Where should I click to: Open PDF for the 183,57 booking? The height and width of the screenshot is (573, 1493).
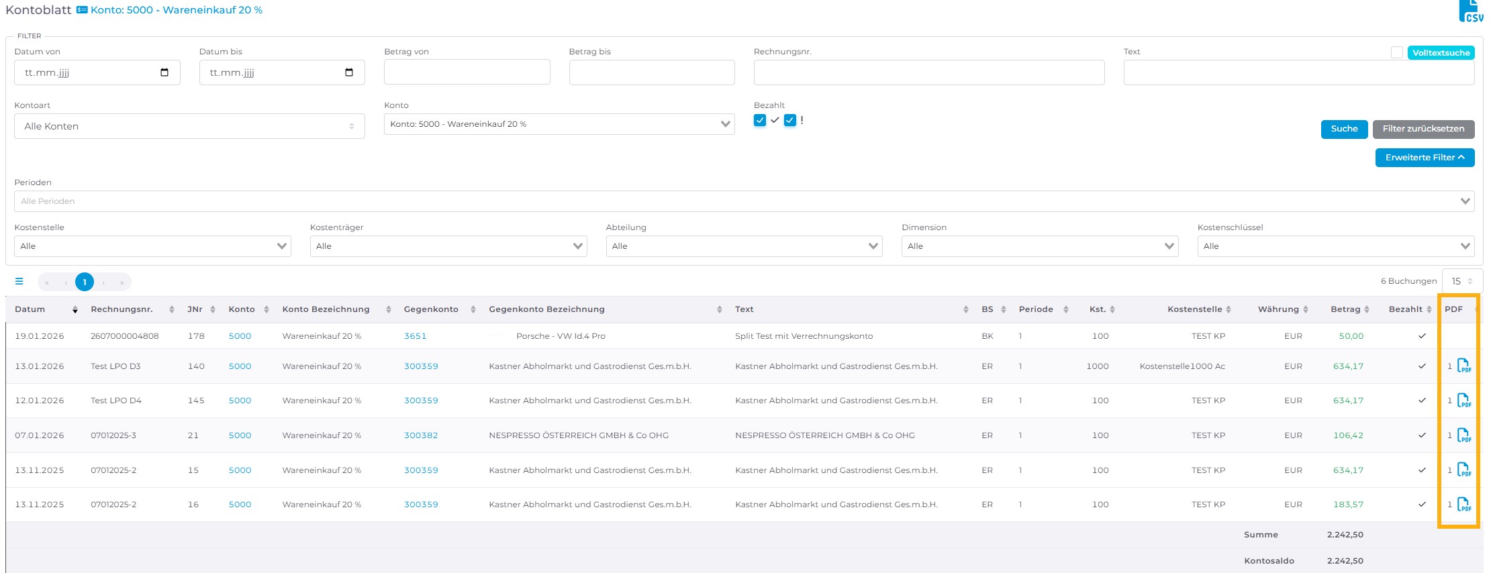[x=1463, y=505]
